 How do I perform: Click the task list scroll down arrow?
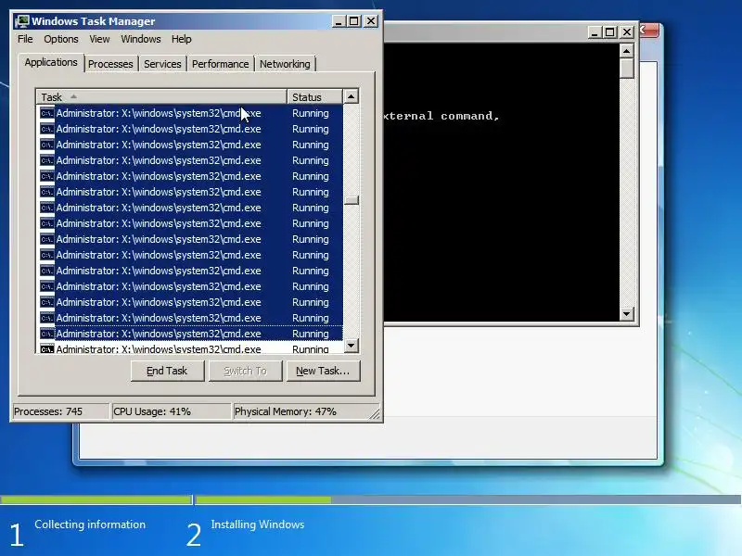tap(351, 346)
